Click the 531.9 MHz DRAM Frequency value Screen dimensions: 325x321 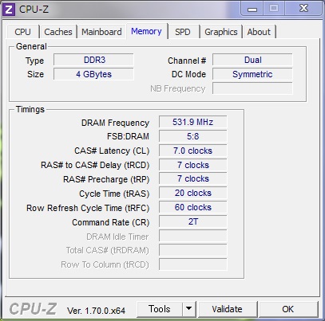[x=193, y=122]
